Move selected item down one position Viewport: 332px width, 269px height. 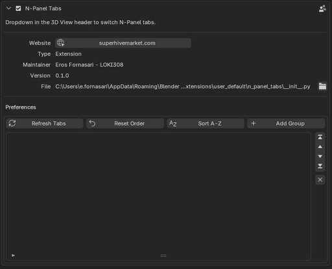pos(320,156)
